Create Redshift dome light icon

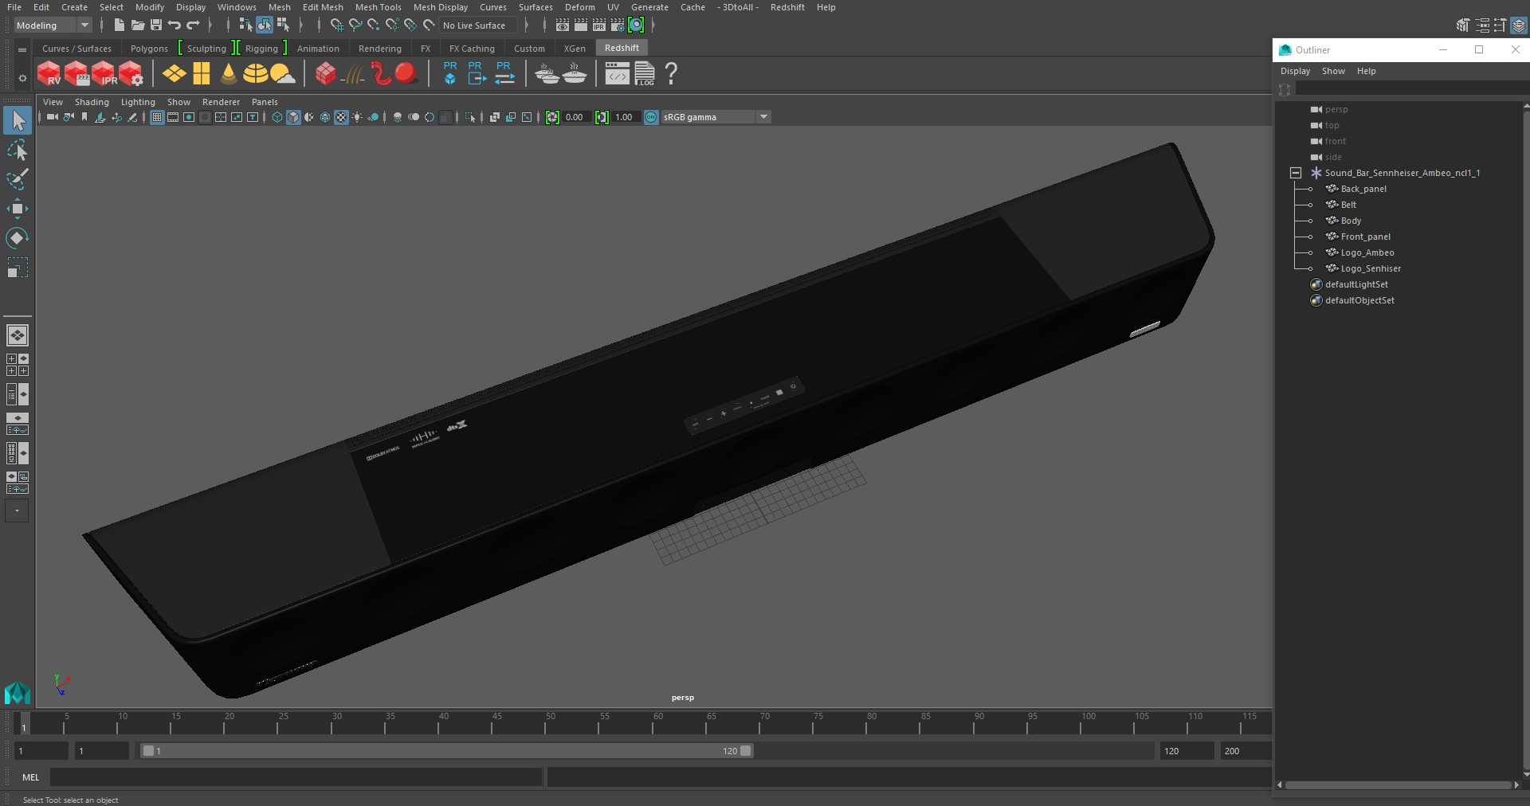click(255, 74)
